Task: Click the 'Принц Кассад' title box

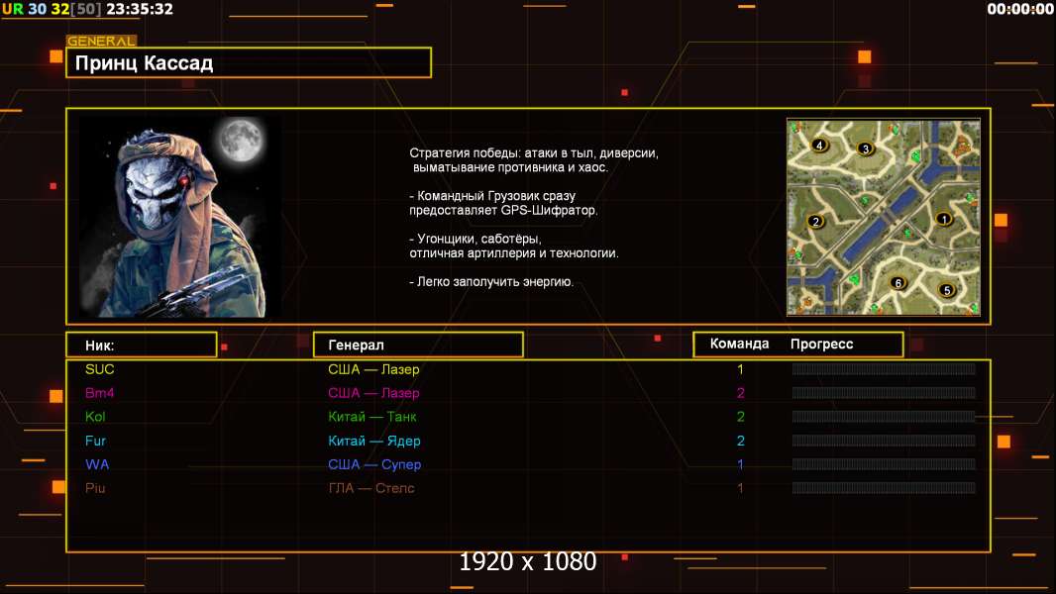Action: coord(249,62)
